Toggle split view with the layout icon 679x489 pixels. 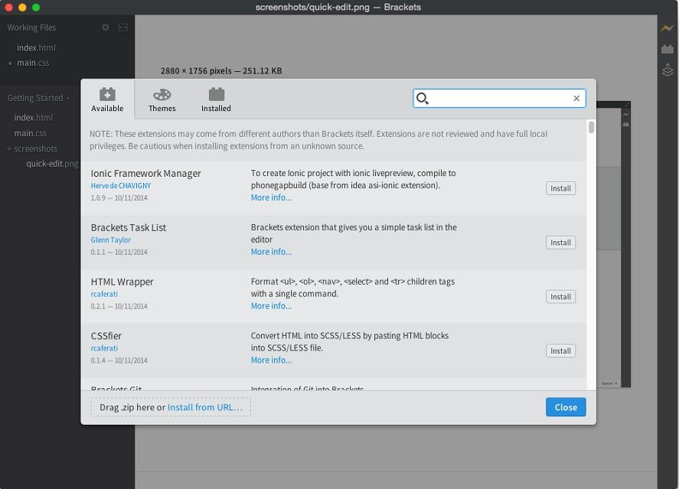click(122, 28)
